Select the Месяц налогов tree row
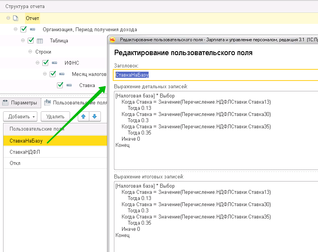Viewport: 318px width, 252px height. [x=54, y=74]
